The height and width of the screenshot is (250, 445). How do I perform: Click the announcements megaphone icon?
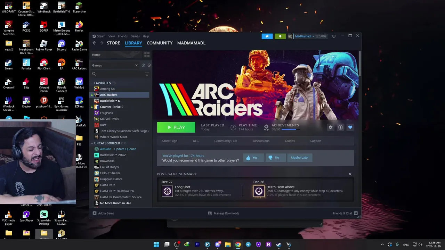tap(267, 36)
